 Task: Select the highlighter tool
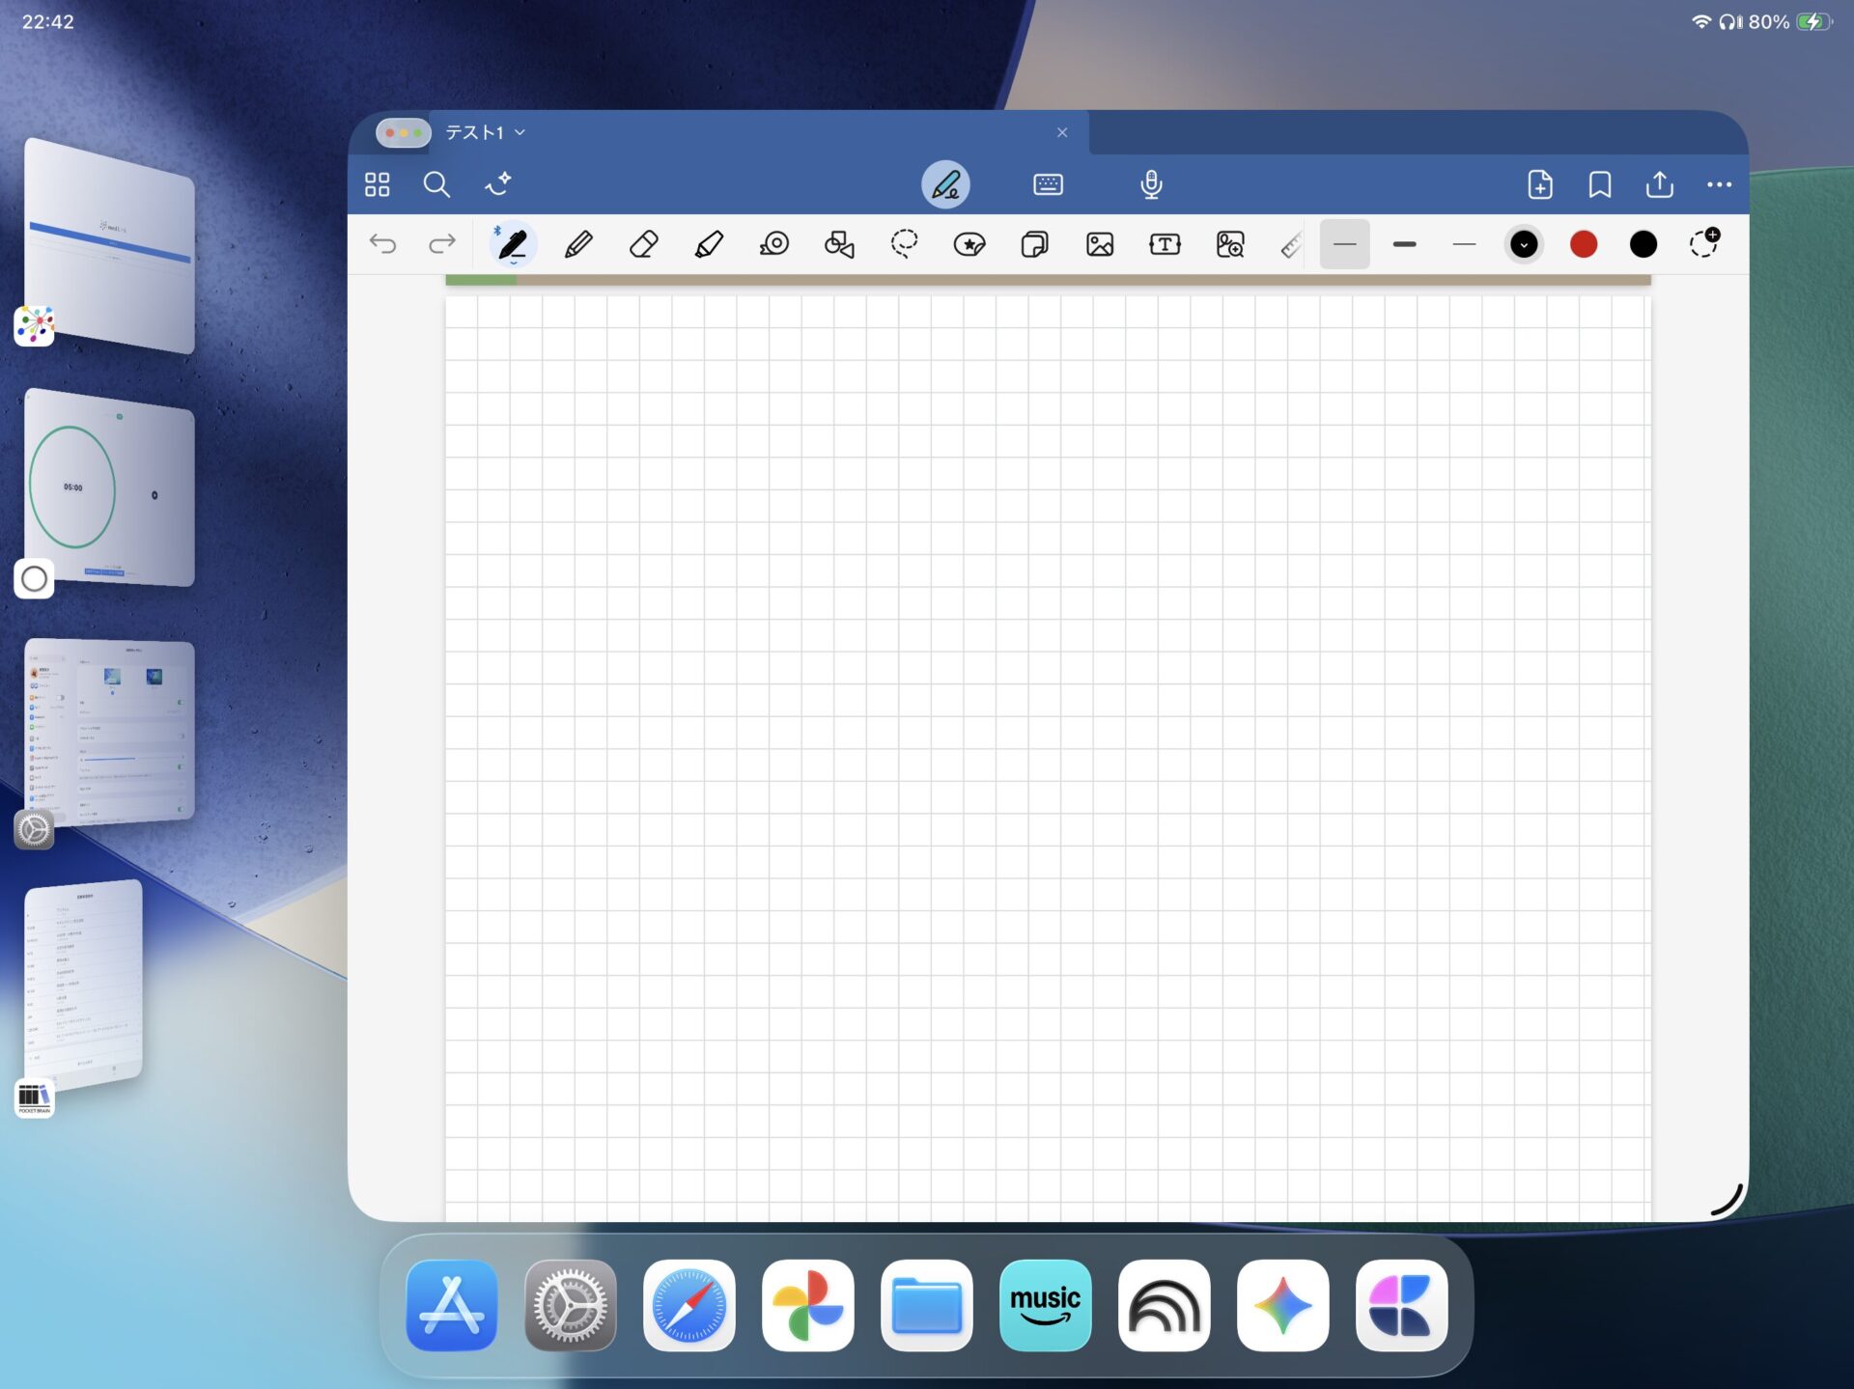pyautogui.click(x=709, y=244)
